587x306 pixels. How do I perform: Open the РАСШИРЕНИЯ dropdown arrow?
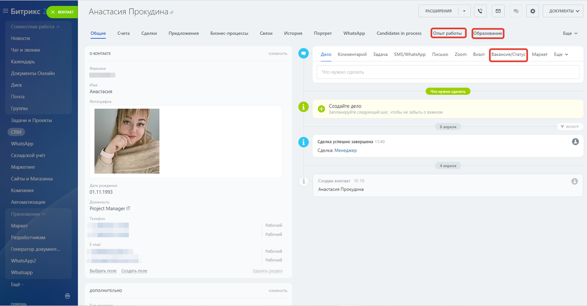[464, 11]
